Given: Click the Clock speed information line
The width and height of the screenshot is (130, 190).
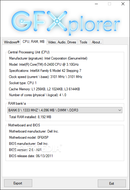Looking at the screenshot, I should pyautogui.click(x=46, y=77).
